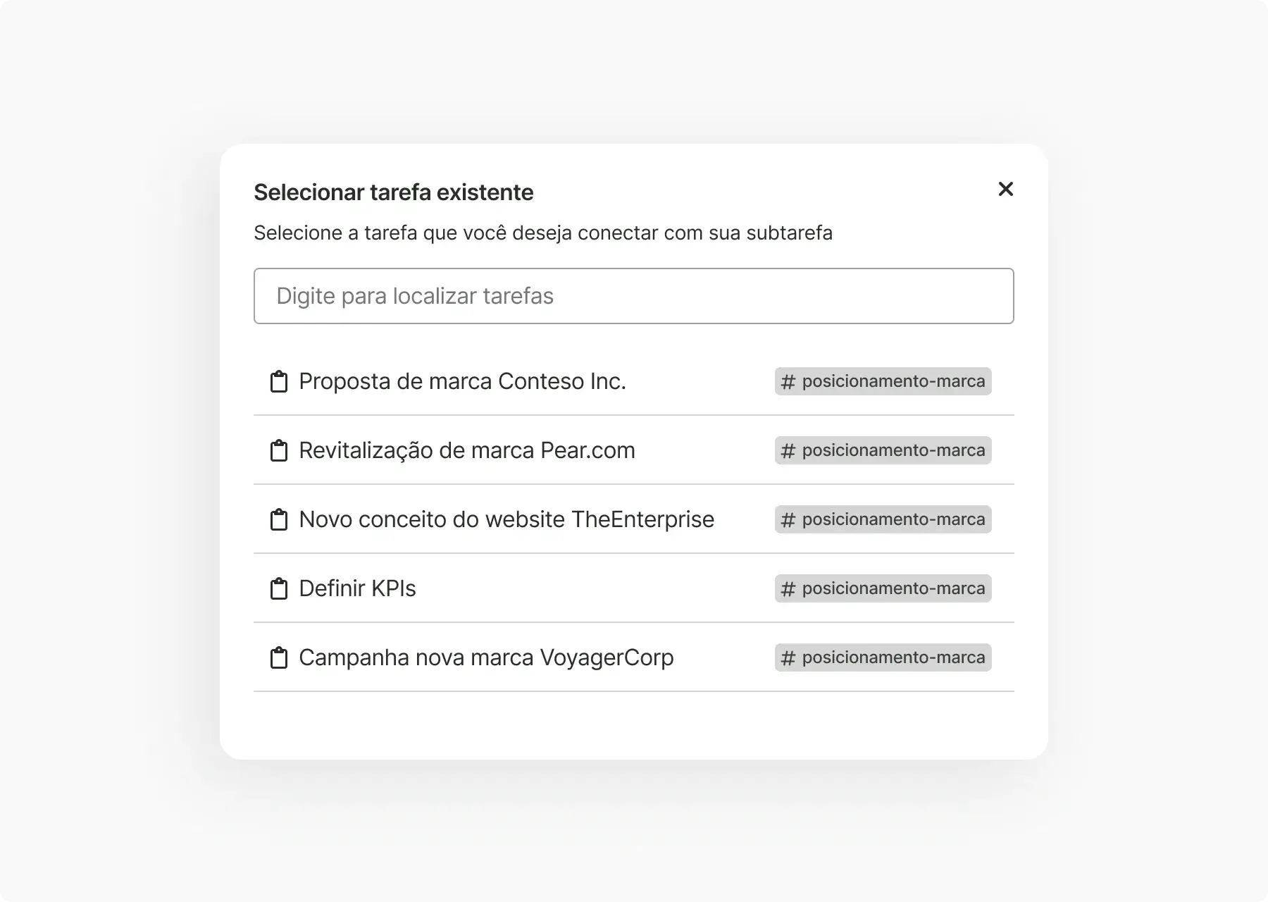Screen dimensions: 1268x902
Task: Select task Revitalização de marca Pear.com
Action: [466, 450]
